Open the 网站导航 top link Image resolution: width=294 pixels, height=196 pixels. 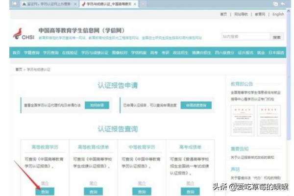tap(241, 14)
